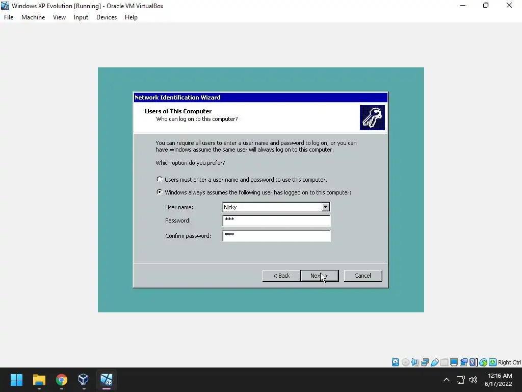Screen dimensions: 522x392
Task: Click the Back button in wizard
Action: click(281, 276)
